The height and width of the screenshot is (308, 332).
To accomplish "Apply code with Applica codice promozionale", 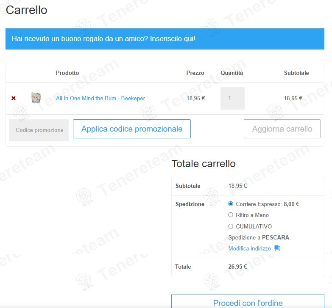I will [132, 129].
